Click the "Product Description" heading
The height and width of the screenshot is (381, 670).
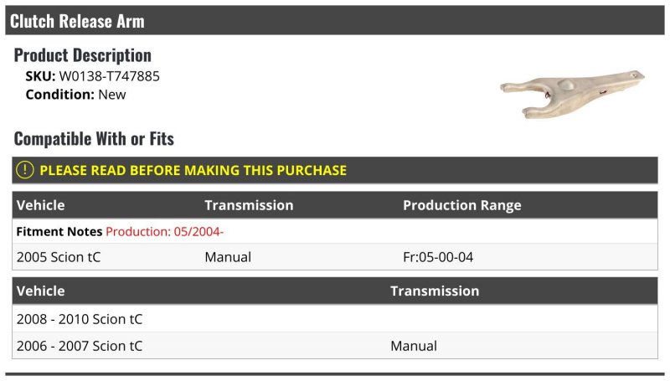(x=82, y=55)
